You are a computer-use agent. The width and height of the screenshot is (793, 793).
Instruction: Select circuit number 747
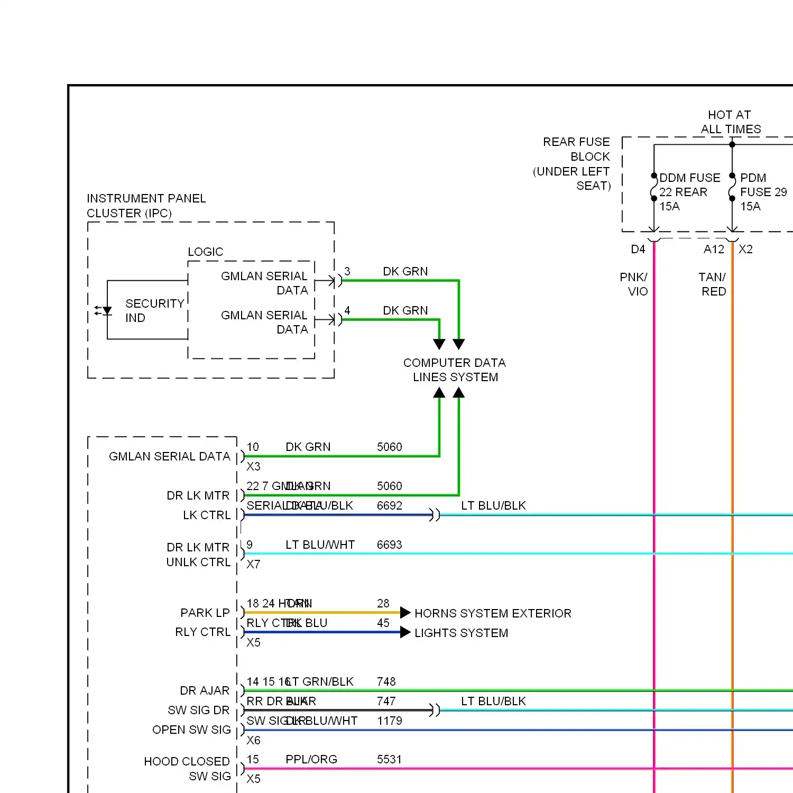pyautogui.click(x=386, y=701)
